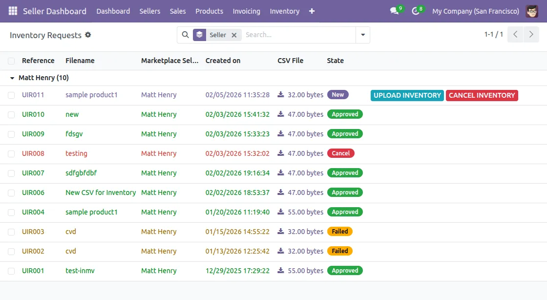The image size is (547, 300).
Task: Remove the Seller group filter
Action: click(x=234, y=35)
